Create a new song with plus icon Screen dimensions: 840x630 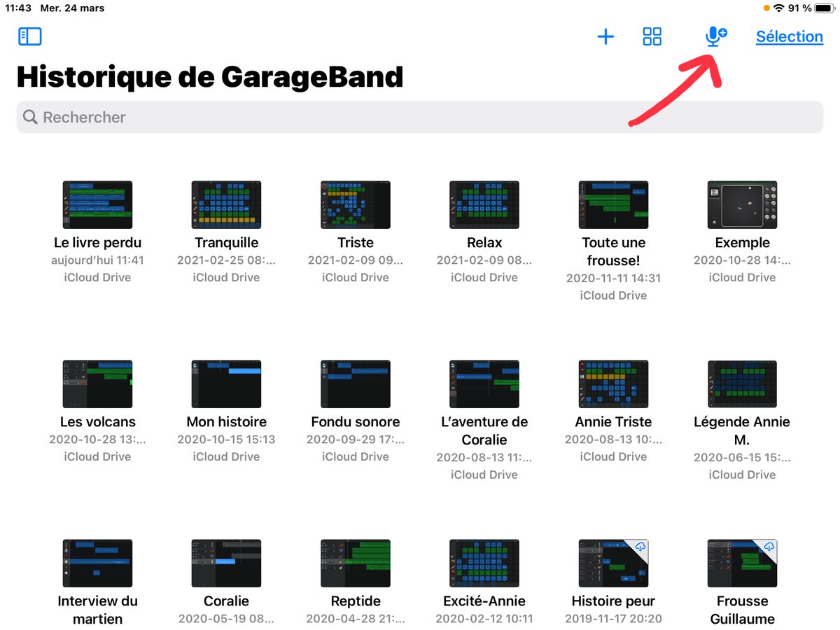coord(605,36)
